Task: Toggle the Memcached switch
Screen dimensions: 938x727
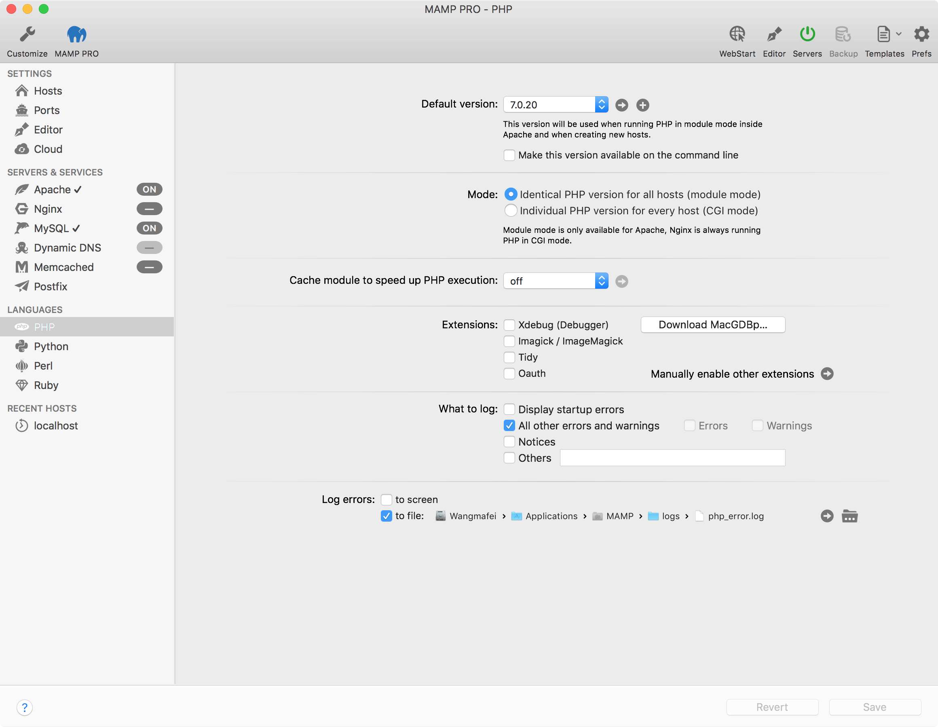Action: coord(149,267)
